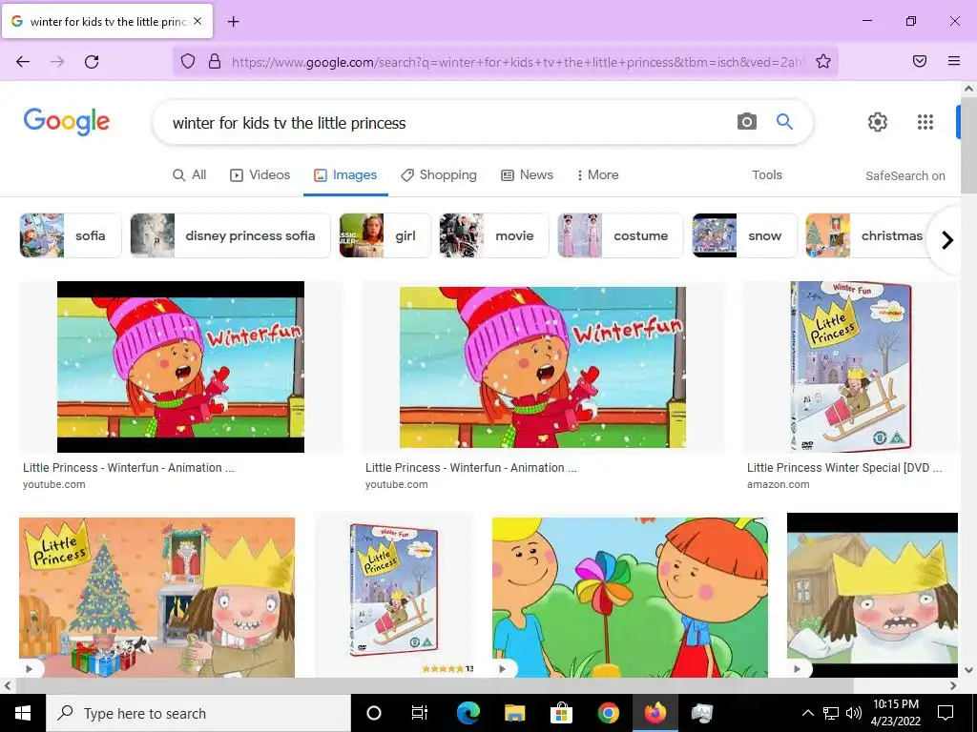This screenshot has width=977, height=732.
Task: Go back to the previous page
Action: pos(23,61)
